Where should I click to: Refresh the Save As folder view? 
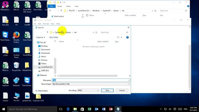(96, 32)
